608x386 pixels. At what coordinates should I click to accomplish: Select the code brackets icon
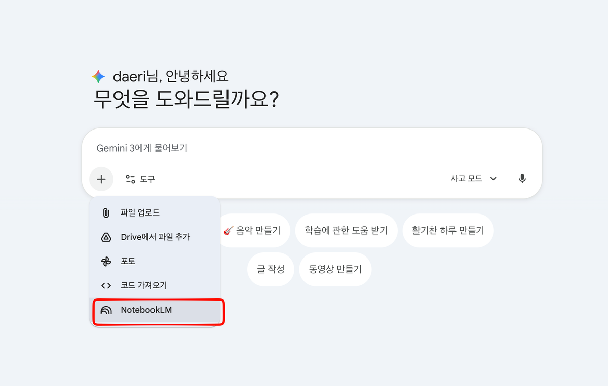click(x=106, y=285)
